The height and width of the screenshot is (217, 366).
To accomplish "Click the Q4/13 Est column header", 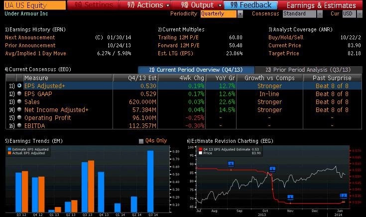I will click(135, 78).
